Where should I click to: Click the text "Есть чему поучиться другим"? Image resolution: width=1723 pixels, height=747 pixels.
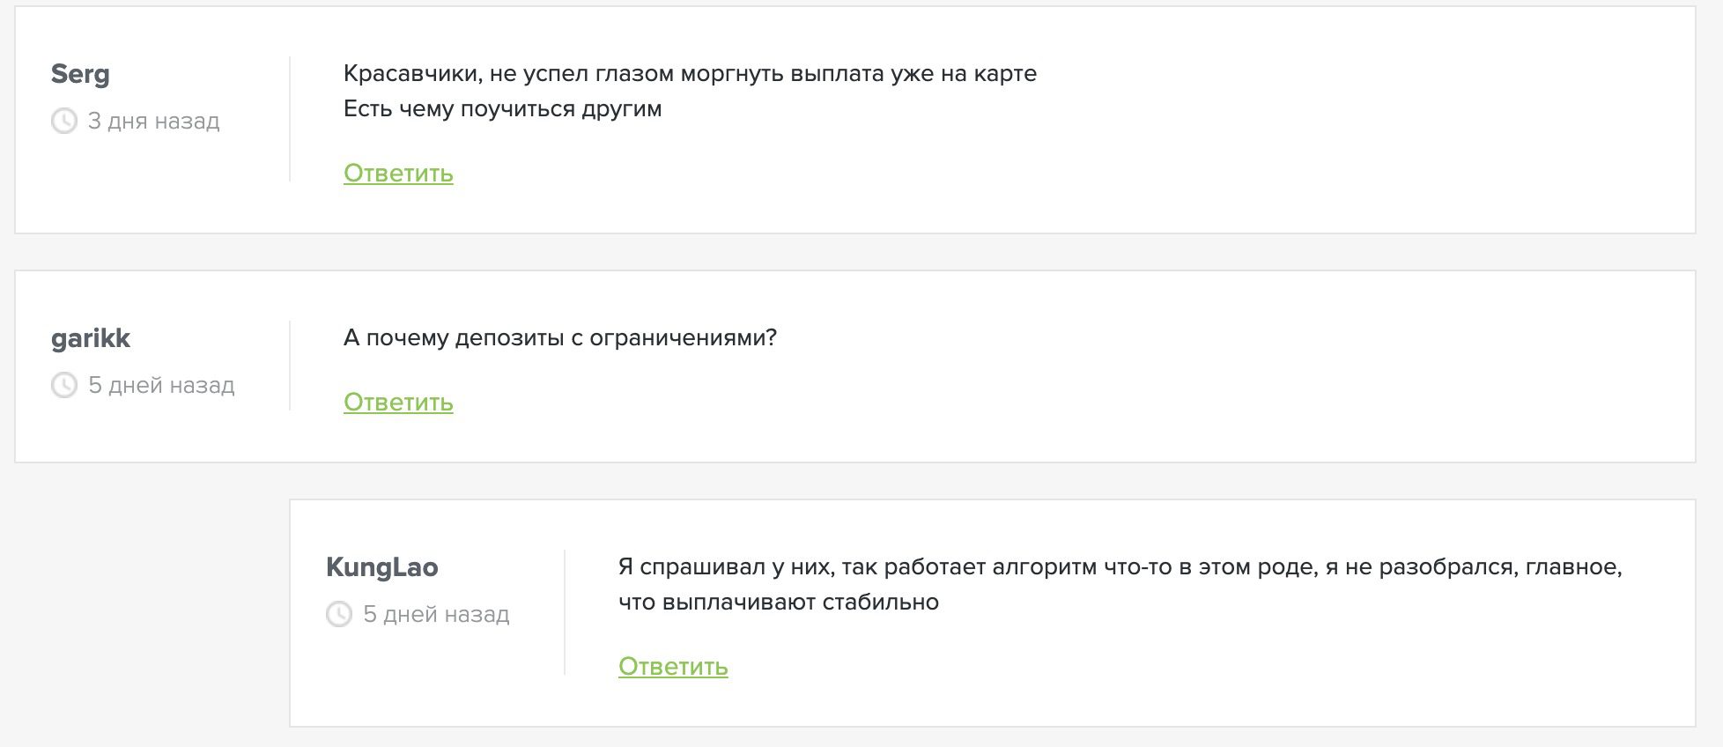(502, 109)
